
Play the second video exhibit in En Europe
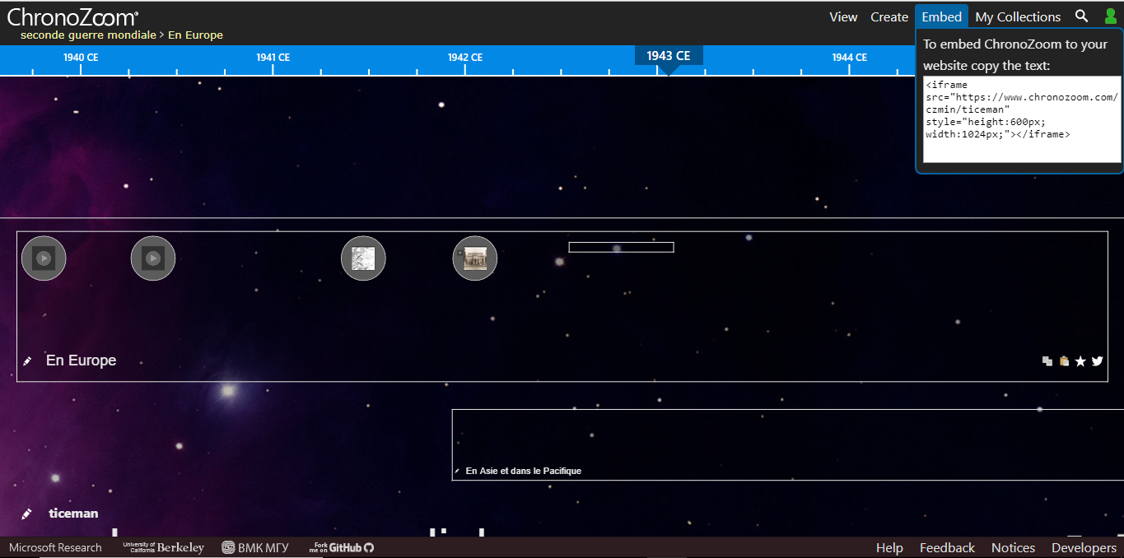pyautogui.click(x=153, y=258)
